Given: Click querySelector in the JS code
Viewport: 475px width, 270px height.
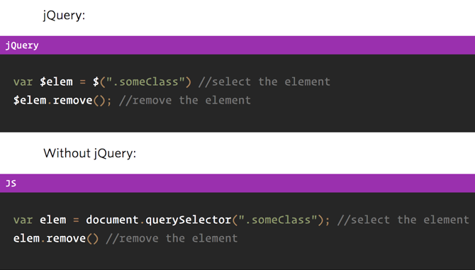Looking at the screenshot, I should pos(189,220).
